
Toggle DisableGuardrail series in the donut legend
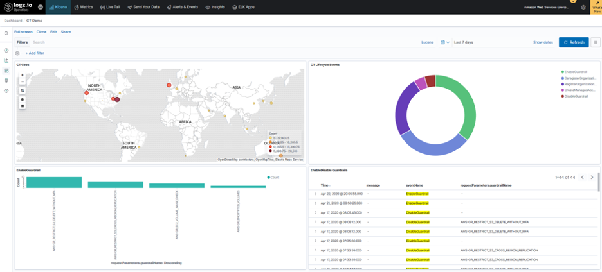[576, 96]
